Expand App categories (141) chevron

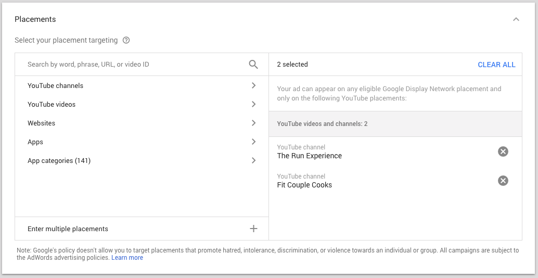point(253,160)
